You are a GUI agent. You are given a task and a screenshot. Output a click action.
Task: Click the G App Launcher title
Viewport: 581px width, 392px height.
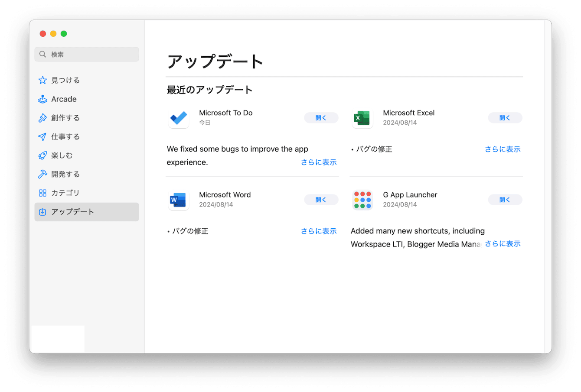pos(410,194)
